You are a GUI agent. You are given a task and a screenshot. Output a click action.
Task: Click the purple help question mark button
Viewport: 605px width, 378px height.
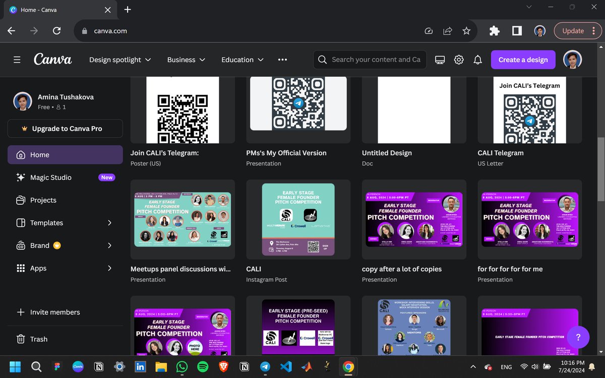pyautogui.click(x=578, y=338)
